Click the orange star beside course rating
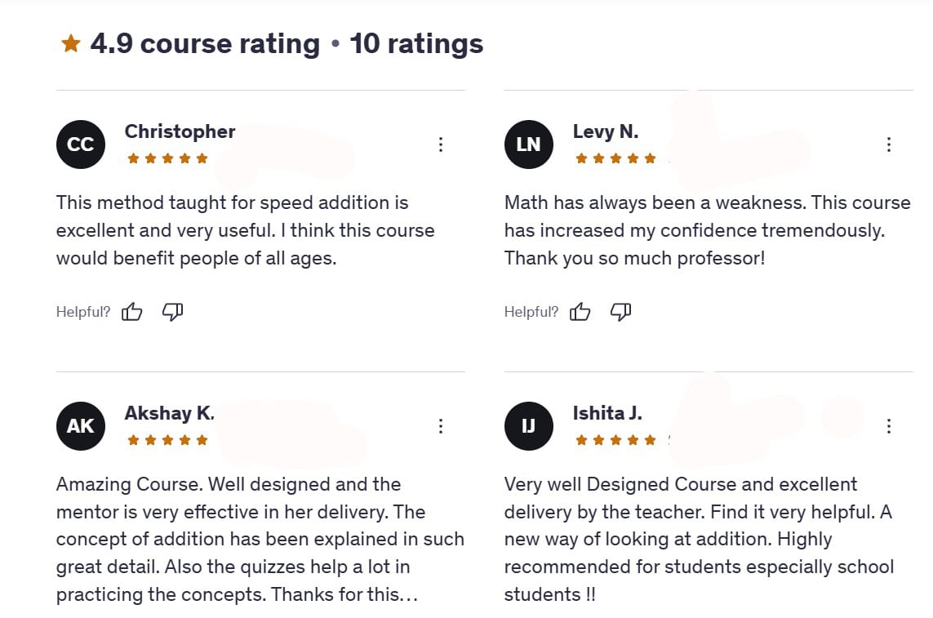Image resolution: width=933 pixels, height=618 pixels. [x=71, y=43]
